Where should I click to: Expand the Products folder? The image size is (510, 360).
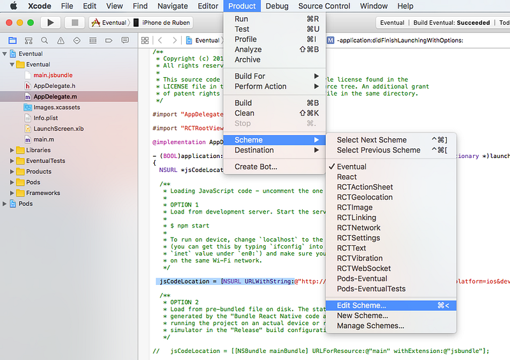pyautogui.click(x=12, y=171)
